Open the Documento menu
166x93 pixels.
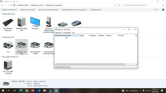click(67, 33)
